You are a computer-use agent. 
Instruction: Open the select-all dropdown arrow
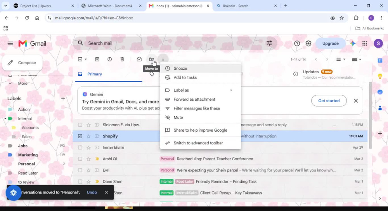pyautogui.click(x=86, y=60)
